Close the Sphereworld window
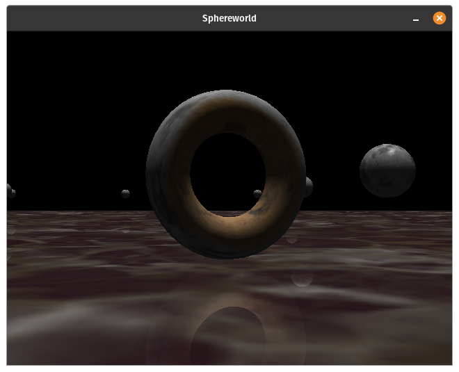The width and height of the screenshot is (459, 372). pos(439,18)
